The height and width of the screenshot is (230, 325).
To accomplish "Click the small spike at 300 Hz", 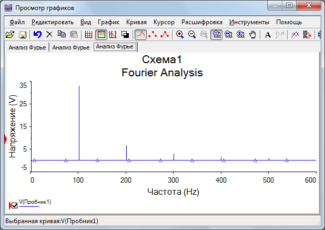I will (x=174, y=157).
